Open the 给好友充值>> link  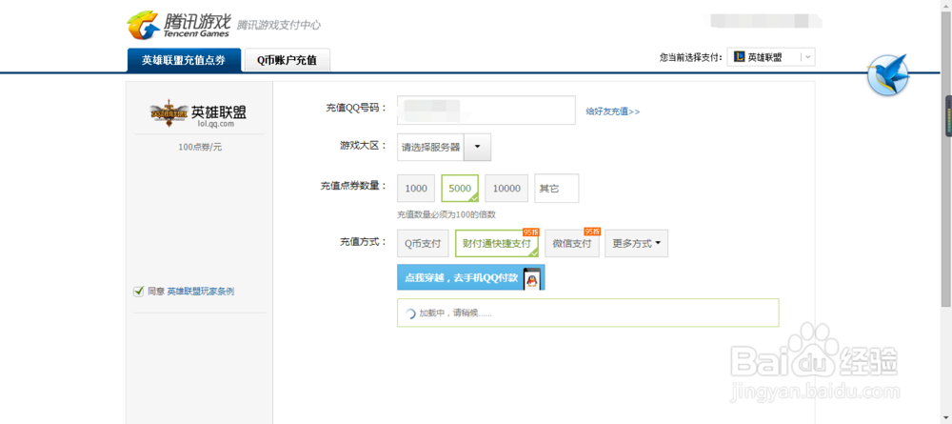pyautogui.click(x=612, y=111)
